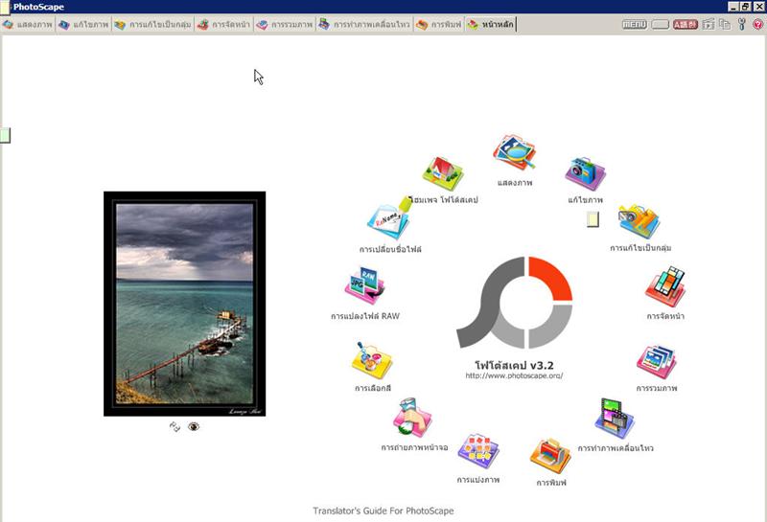Image resolution: width=767 pixels, height=522 pixels.
Task: Click the featured seaside pier photo
Action: click(x=184, y=304)
